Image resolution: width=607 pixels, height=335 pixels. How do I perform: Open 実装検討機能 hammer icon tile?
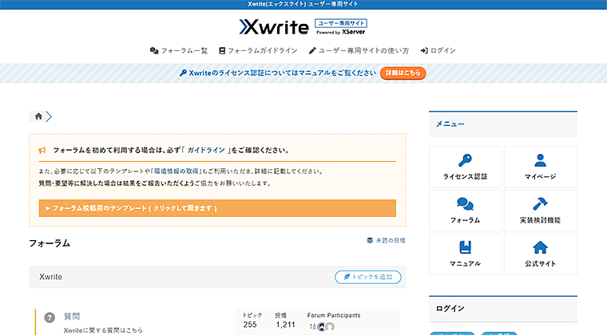point(541,211)
